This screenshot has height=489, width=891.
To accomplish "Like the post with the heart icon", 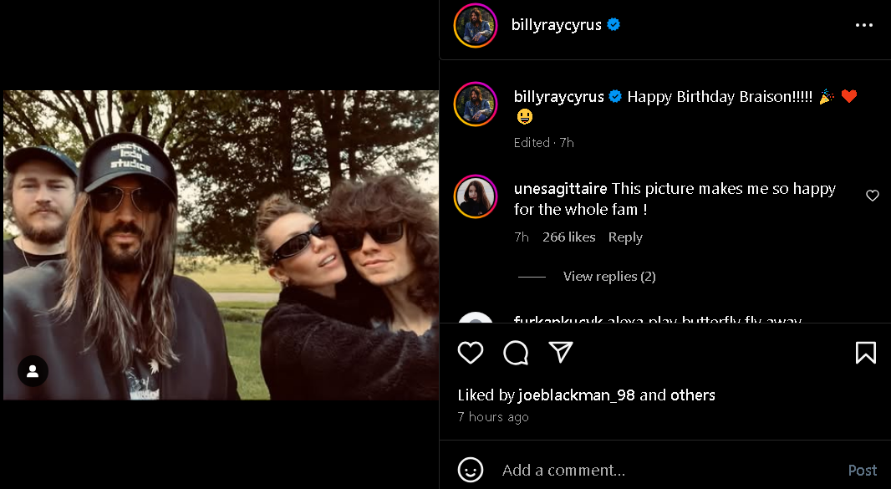I will [x=471, y=353].
